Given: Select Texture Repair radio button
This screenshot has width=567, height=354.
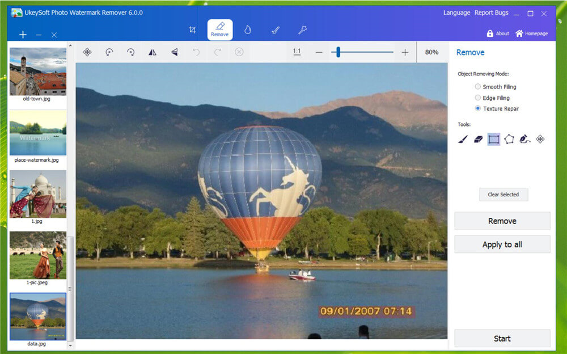Looking at the screenshot, I should coord(478,108).
